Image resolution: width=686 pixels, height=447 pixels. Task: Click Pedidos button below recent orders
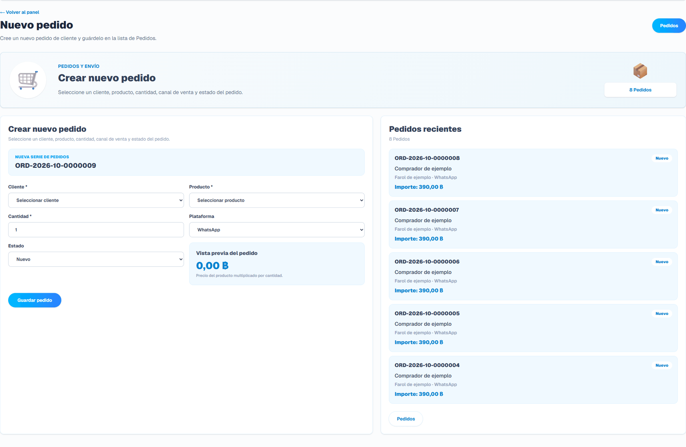pos(406,419)
